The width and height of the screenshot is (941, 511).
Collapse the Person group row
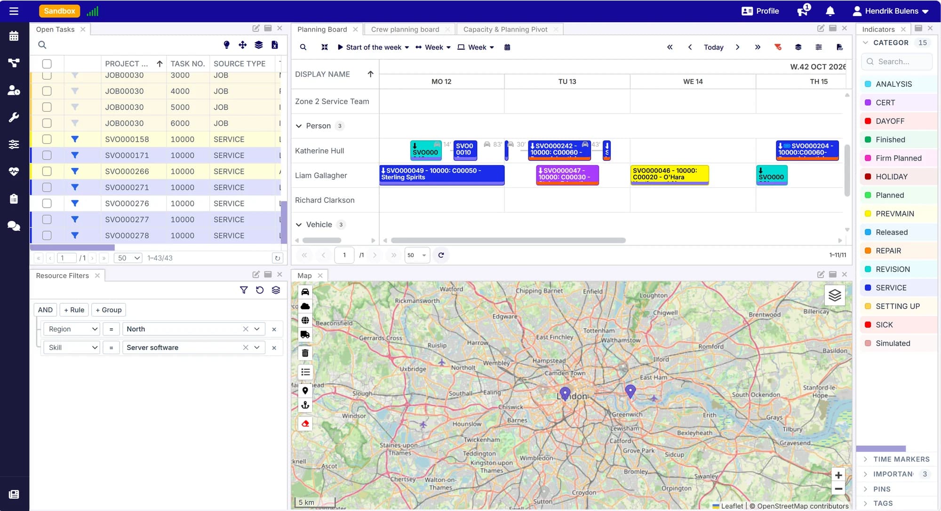coord(298,126)
